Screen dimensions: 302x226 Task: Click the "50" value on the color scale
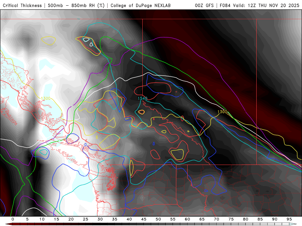[x=158, y=219]
